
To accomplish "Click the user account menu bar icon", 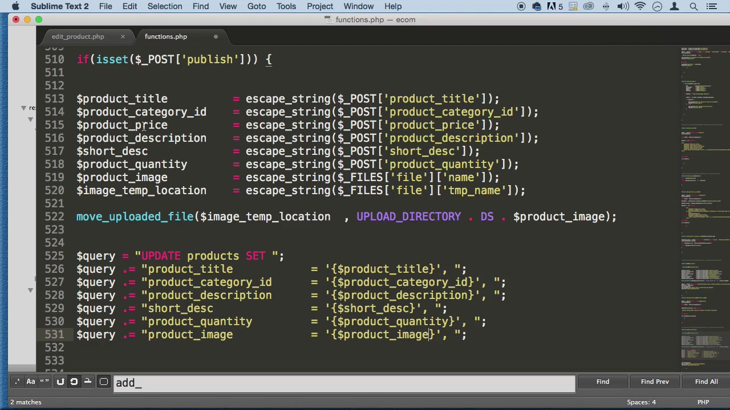I will [x=675, y=6].
